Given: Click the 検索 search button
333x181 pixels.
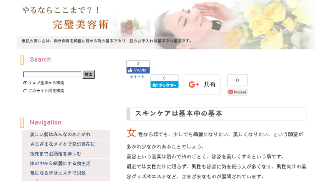Looking at the screenshot, I should [x=89, y=74].
